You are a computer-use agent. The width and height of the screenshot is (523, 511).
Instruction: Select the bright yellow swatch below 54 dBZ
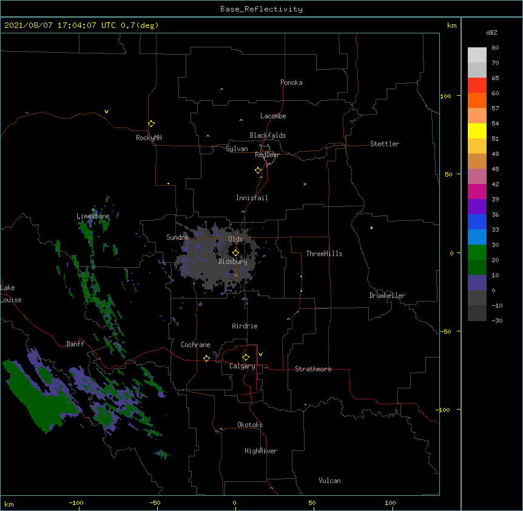(477, 130)
